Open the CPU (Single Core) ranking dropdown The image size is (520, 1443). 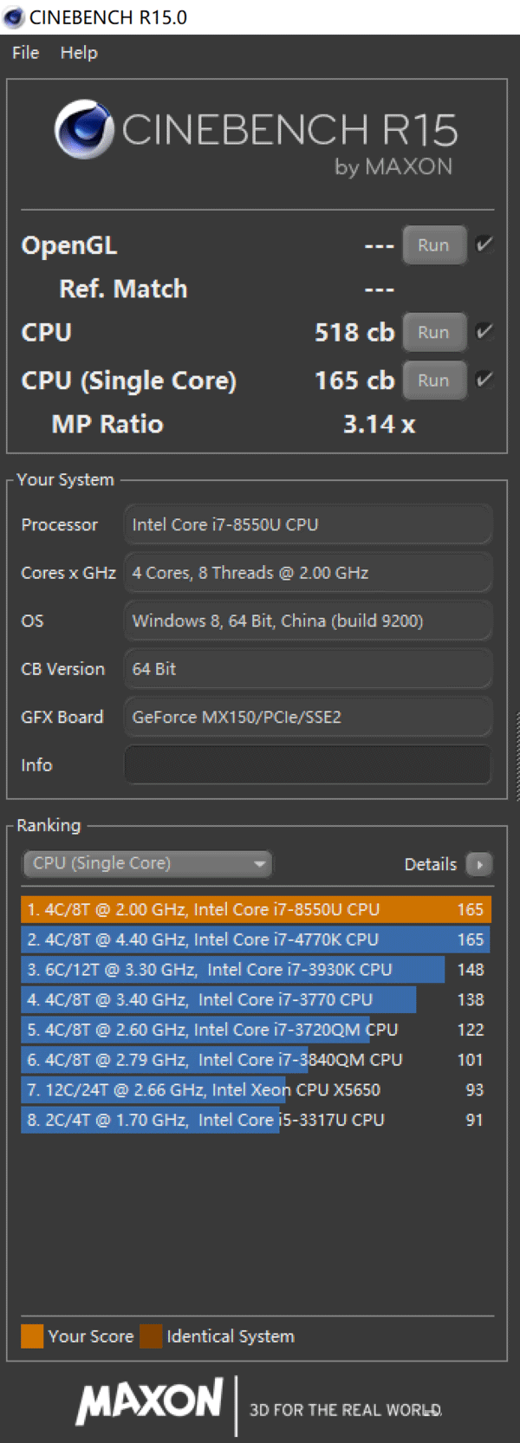pyautogui.click(x=147, y=863)
